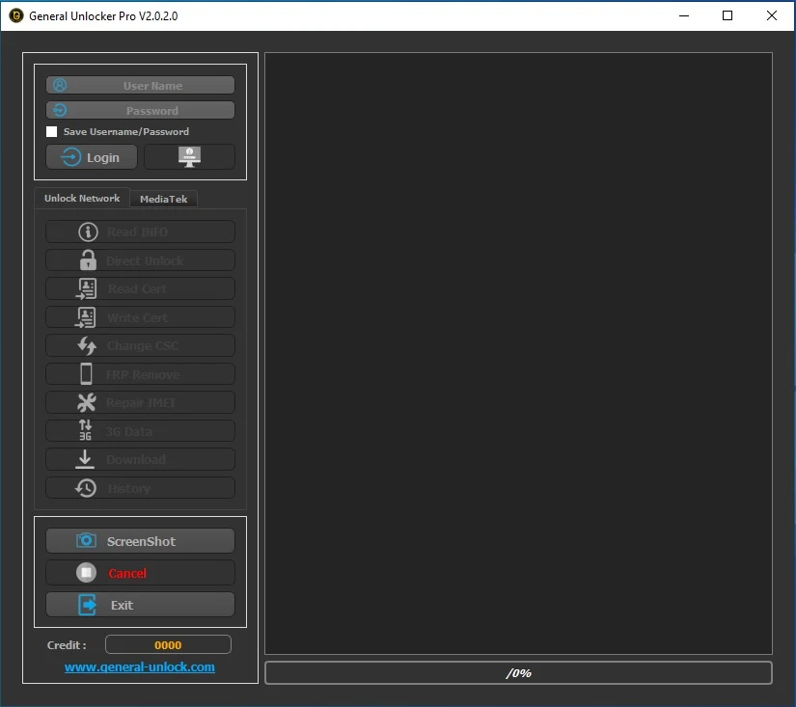
Task: Click the ScreenShot button label
Action: point(141,541)
